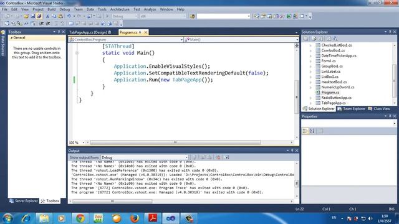Close the Program.cs editor tab
This screenshot has width=399, height=224.
pyautogui.click(x=145, y=32)
